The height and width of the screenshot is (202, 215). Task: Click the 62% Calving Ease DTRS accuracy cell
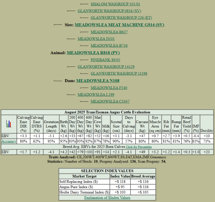(x=37, y=141)
